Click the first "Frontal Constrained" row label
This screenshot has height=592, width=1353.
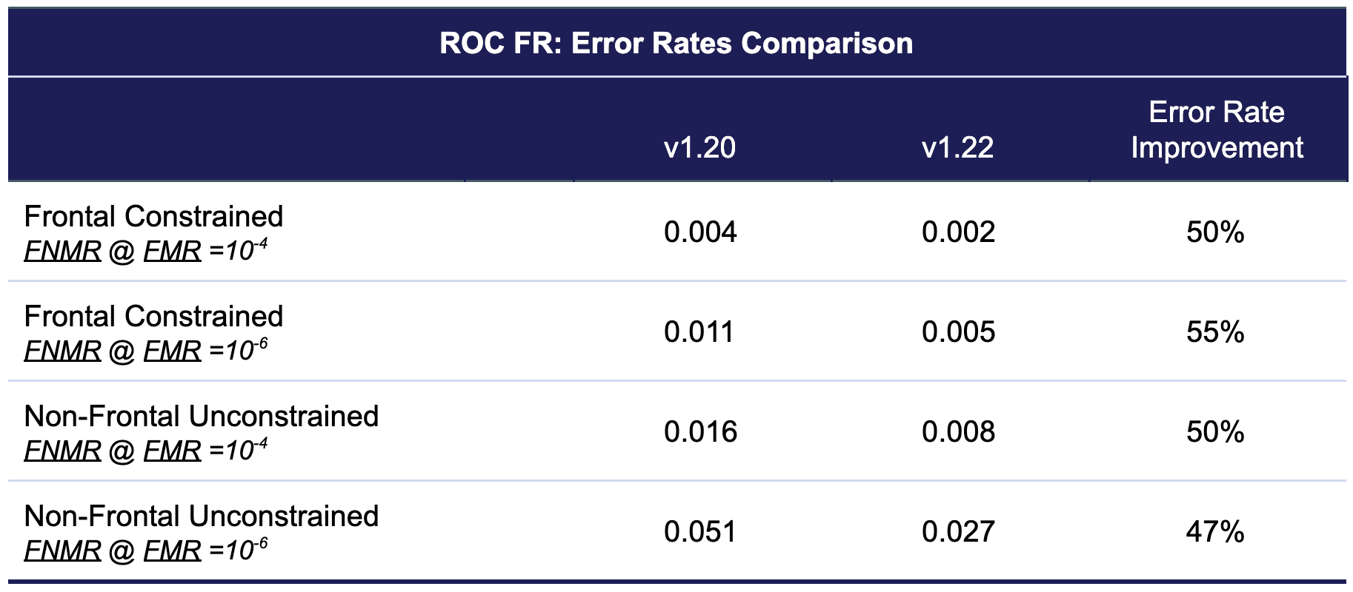(153, 216)
